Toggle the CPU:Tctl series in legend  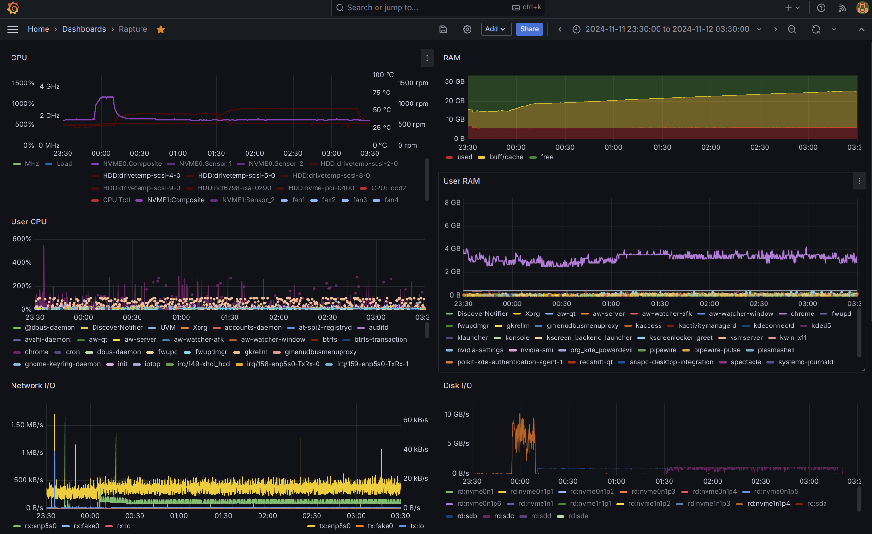[116, 200]
